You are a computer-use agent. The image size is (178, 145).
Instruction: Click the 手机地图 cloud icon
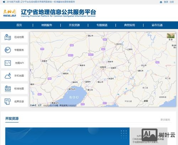[x=8, y=76]
